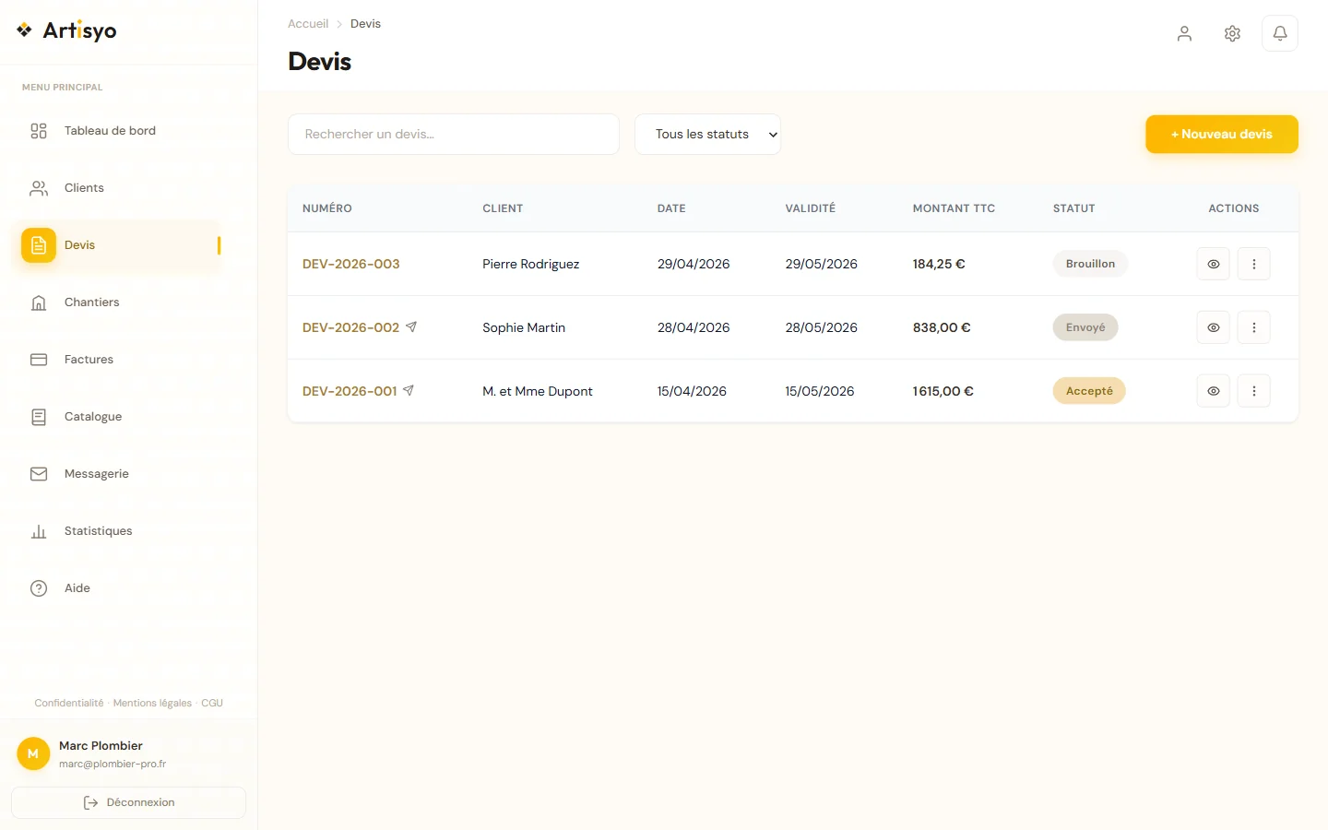The height and width of the screenshot is (830, 1328).
Task: Click the Aide question mark icon
Action: pos(39,588)
